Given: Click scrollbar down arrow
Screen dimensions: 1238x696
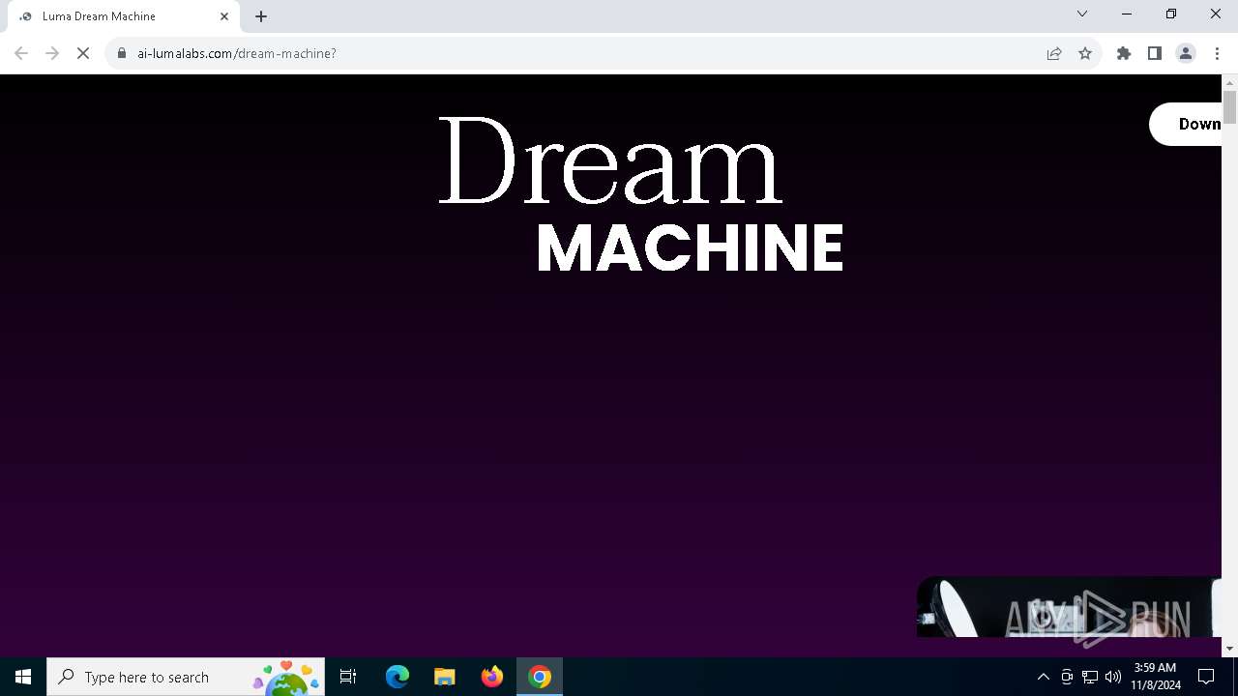Looking at the screenshot, I should tap(1229, 649).
